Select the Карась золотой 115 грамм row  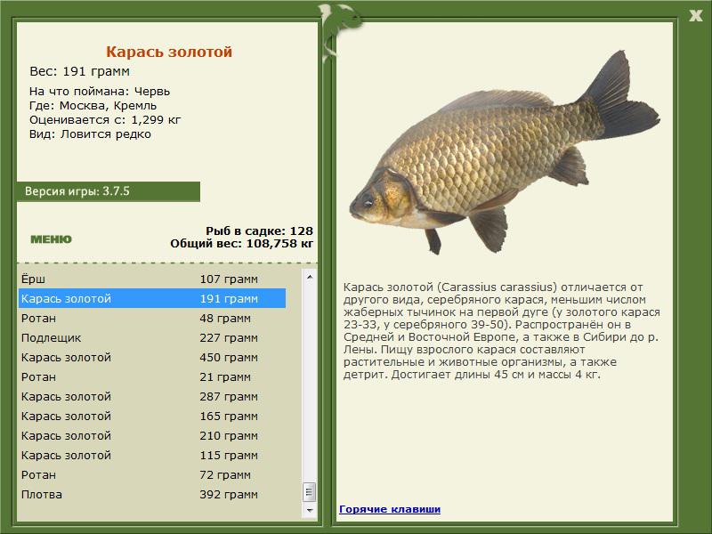(152, 455)
